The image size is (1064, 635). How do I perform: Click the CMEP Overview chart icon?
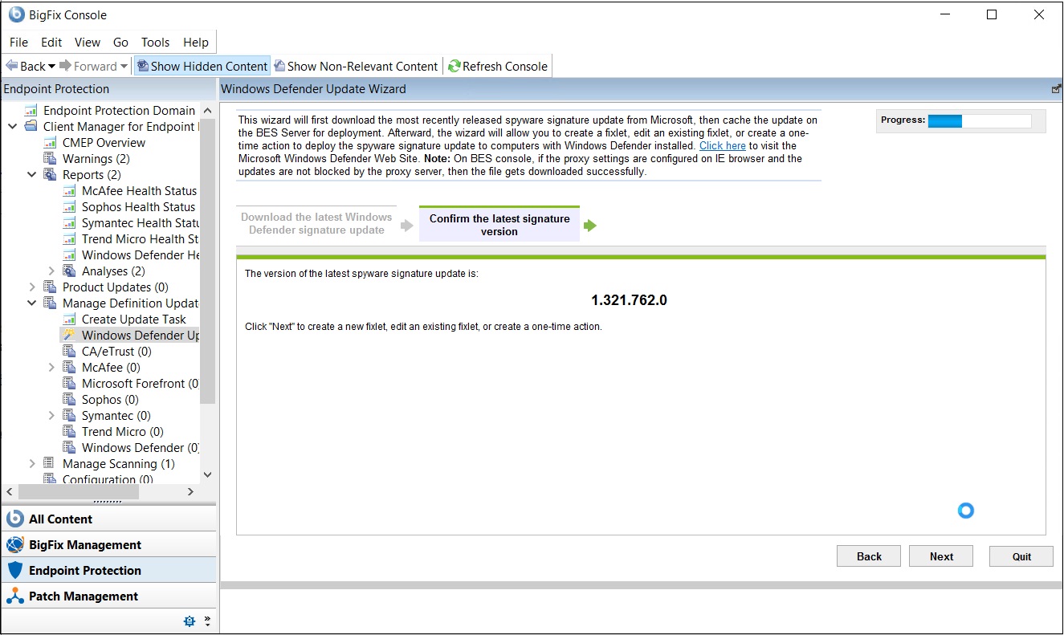click(50, 143)
